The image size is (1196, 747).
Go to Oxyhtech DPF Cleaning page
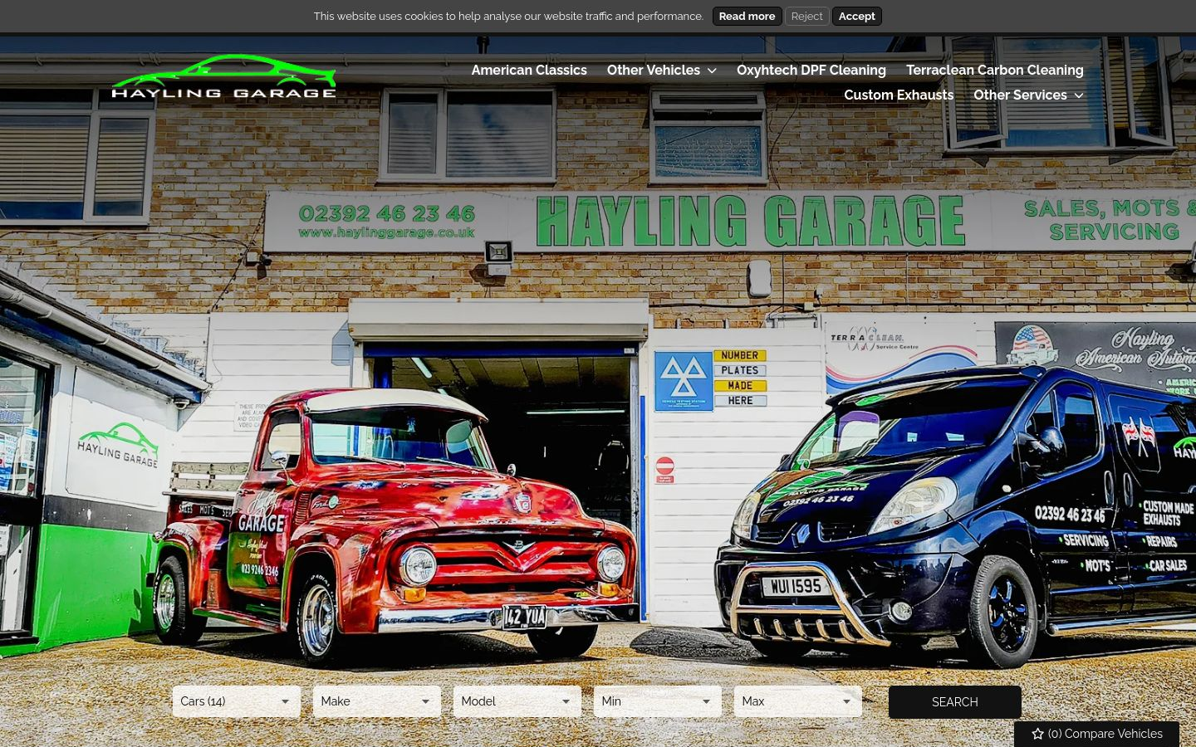pyautogui.click(x=811, y=71)
